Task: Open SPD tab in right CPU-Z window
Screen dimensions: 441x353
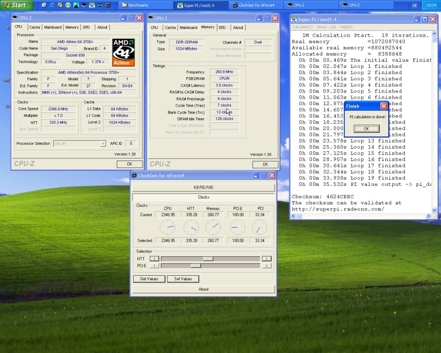Action: [x=222, y=28]
